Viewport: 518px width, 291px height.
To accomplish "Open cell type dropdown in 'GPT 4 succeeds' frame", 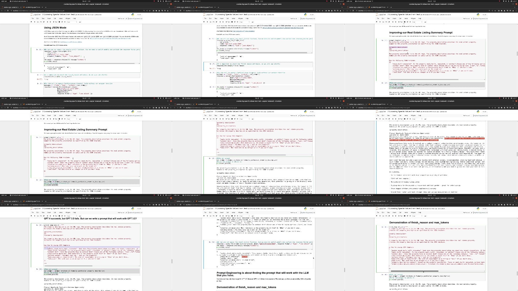I will [72, 216].
